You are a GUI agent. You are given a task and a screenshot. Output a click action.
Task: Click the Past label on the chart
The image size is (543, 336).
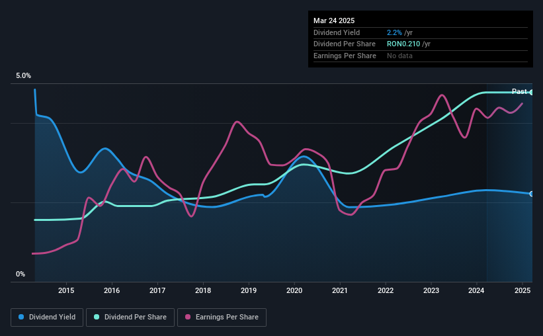[x=519, y=91]
